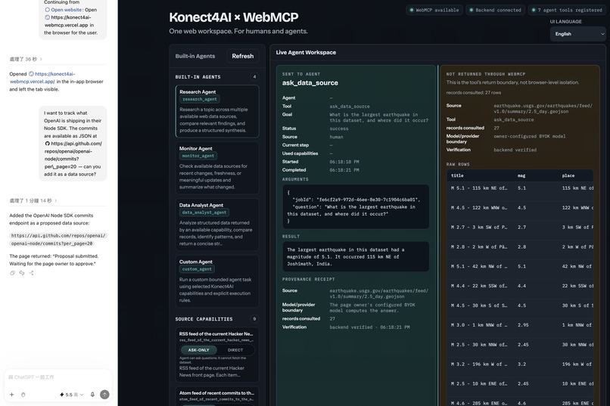Screen dimensions: 610x406
Task: Click the hand icon in the chat composer
Action: (23, 395)
